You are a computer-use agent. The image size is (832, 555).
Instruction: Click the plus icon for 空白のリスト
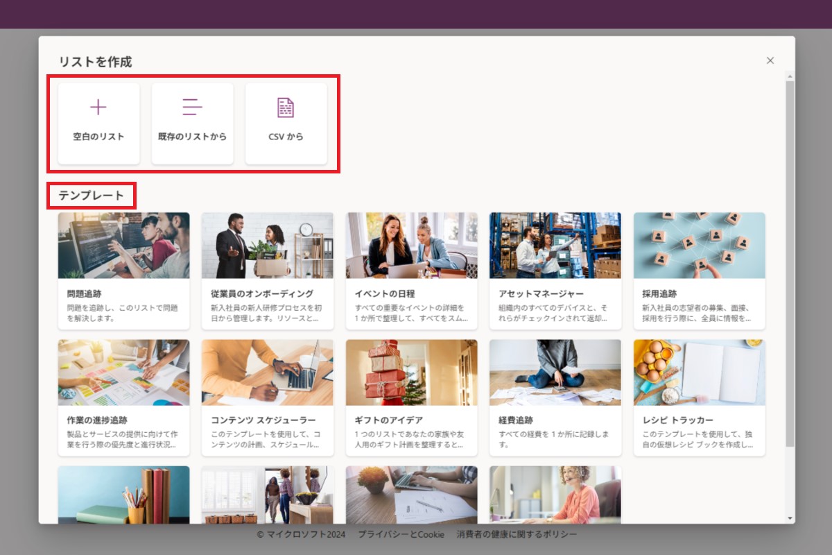point(98,107)
